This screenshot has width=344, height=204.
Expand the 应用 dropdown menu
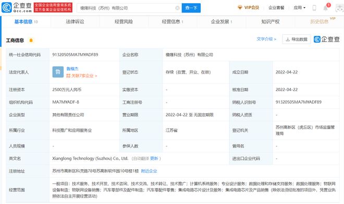(x=300, y=8)
